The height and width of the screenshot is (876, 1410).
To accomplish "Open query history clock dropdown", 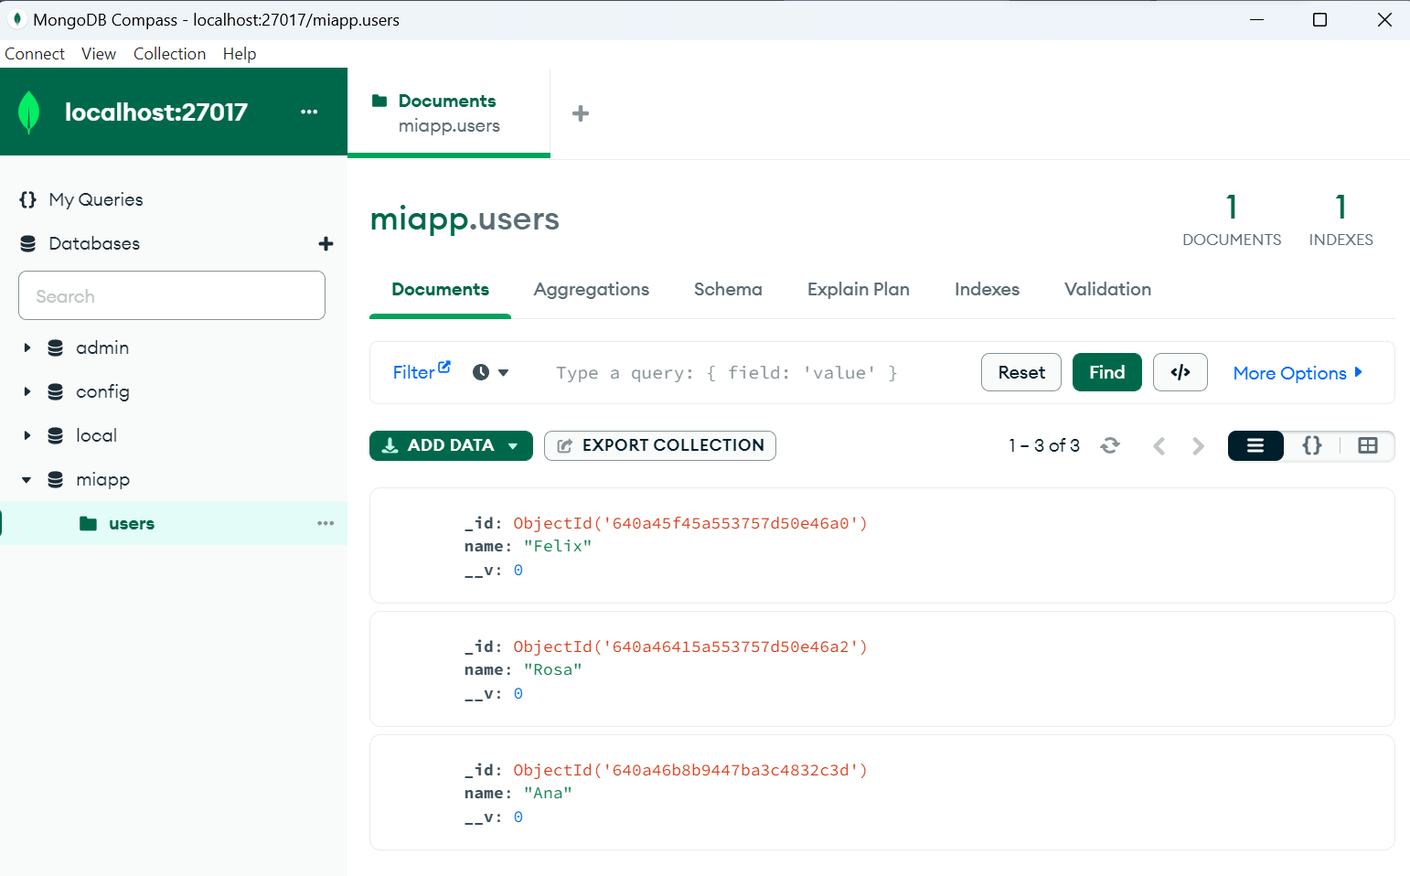I will tap(490, 372).
